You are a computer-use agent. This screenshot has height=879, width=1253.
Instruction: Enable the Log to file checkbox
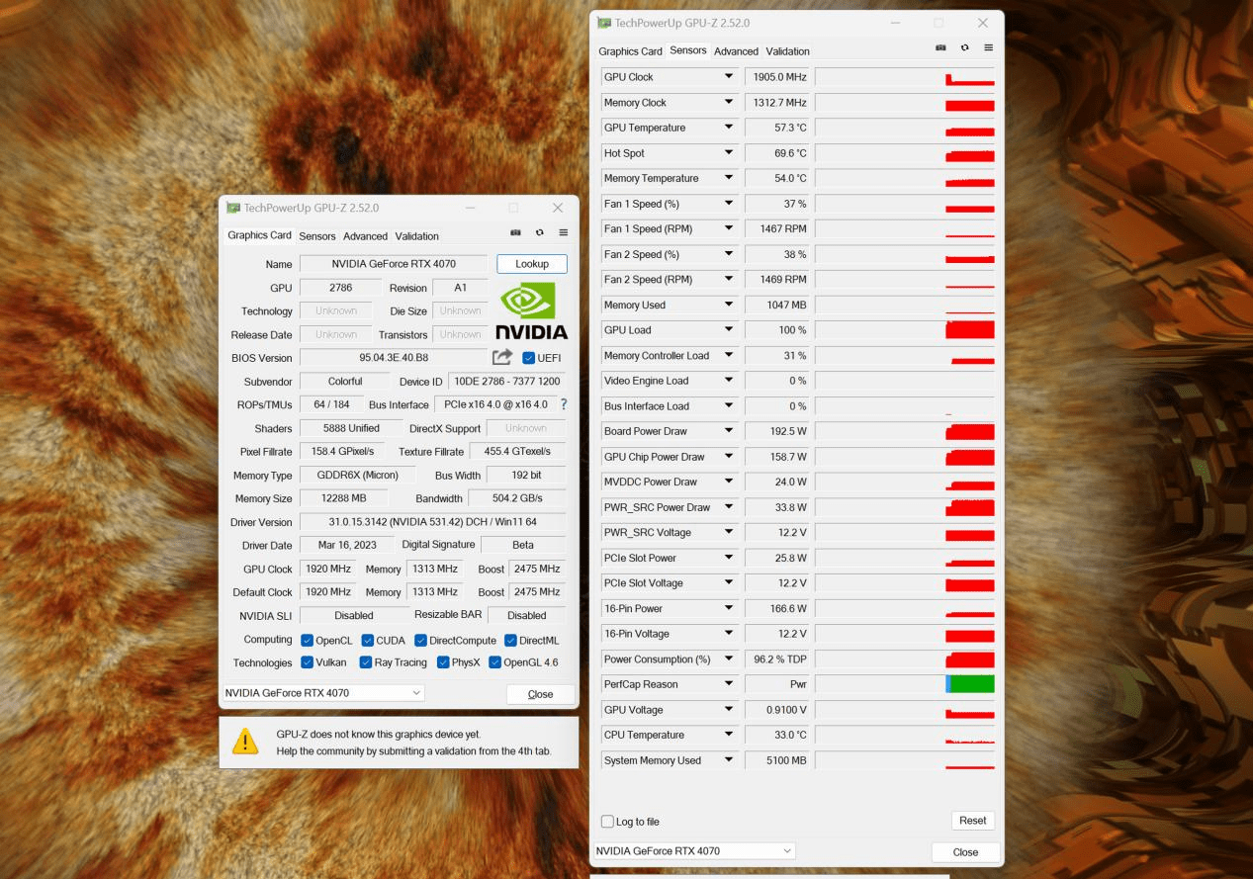(607, 822)
